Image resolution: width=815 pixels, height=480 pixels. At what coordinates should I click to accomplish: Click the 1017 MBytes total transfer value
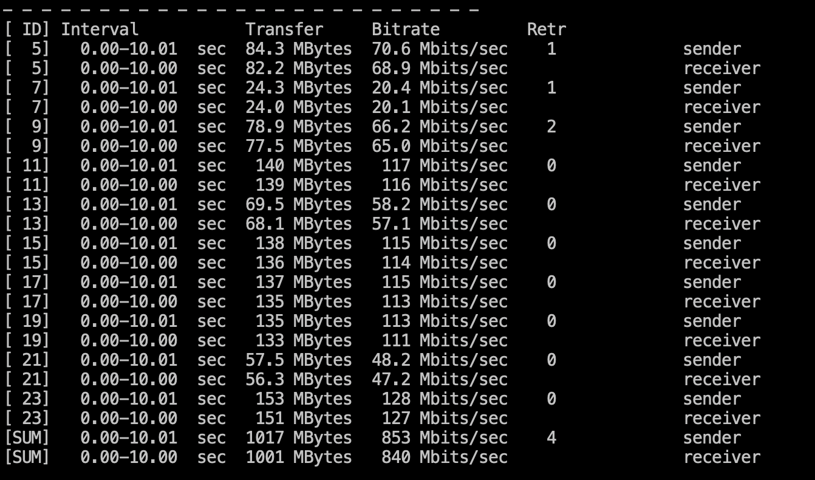click(298, 437)
